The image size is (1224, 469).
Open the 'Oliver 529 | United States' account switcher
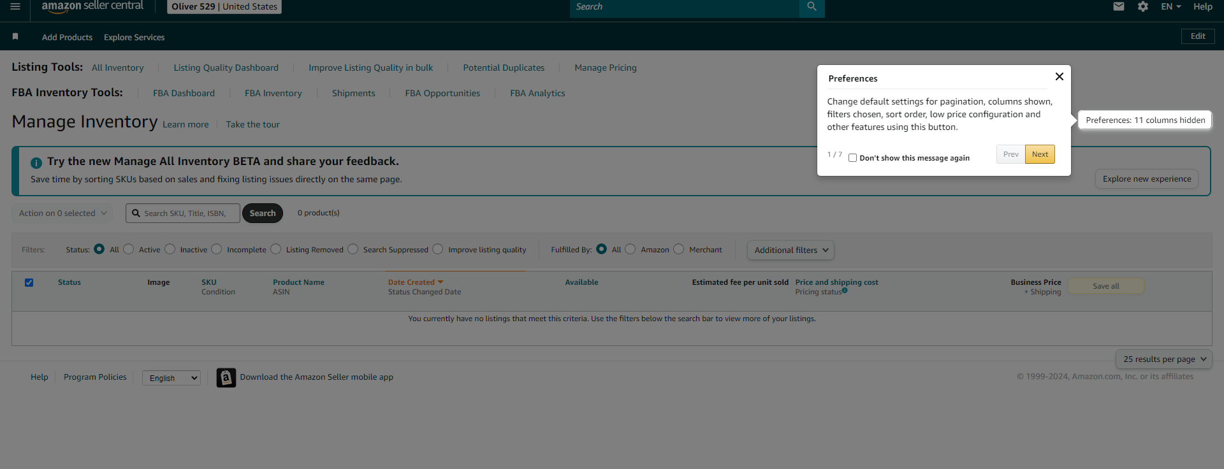pyautogui.click(x=224, y=6)
